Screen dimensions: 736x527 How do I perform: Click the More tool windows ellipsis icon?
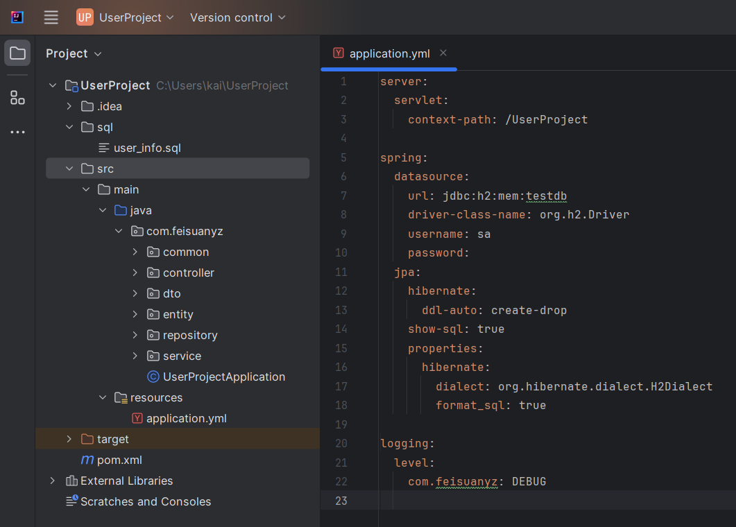[x=17, y=132]
